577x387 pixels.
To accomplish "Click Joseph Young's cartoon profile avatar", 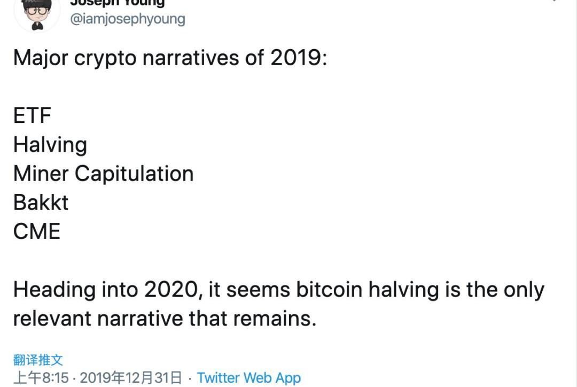I will click(37, 13).
